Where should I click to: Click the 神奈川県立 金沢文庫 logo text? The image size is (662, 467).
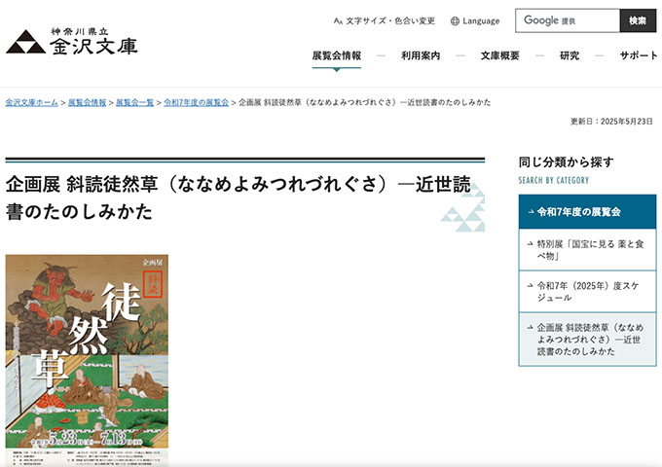click(93, 41)
